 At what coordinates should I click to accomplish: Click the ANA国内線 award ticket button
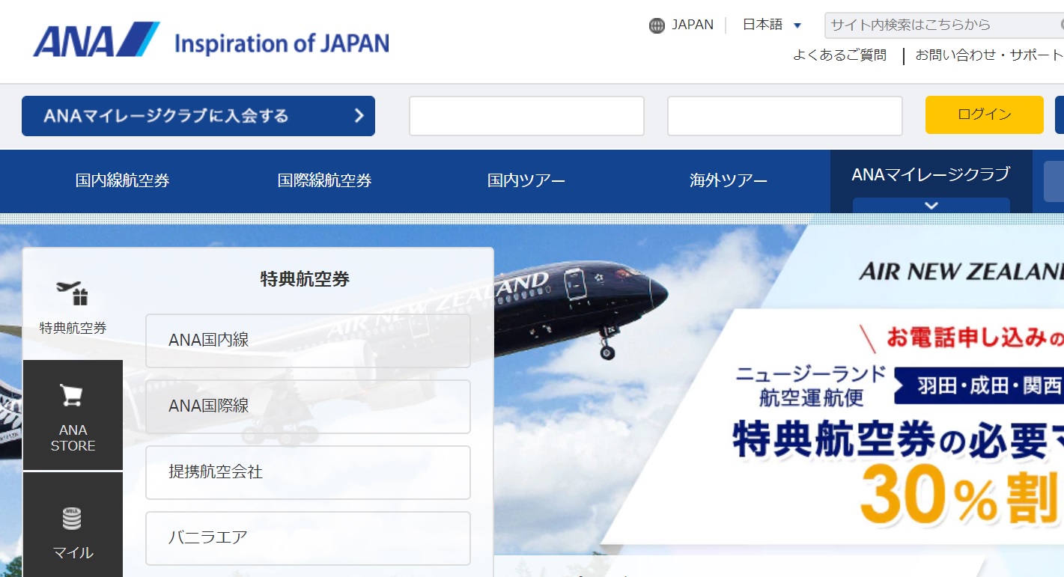(308, 341)
